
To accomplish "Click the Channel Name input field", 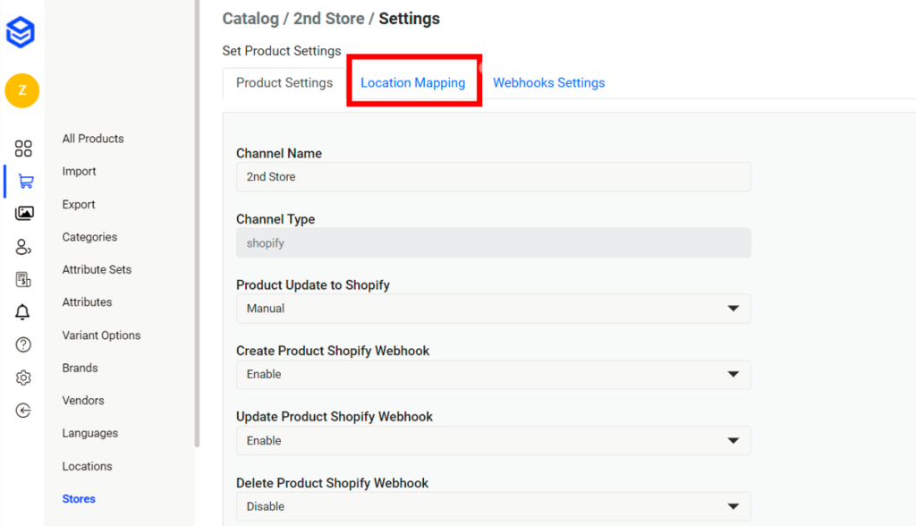I will point(493,177).
